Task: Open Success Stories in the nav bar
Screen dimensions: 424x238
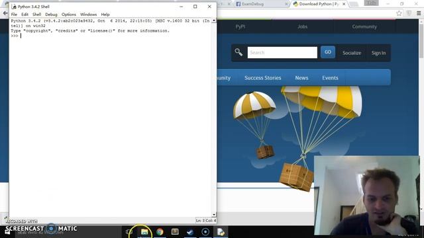Action: (x=262, y=78)
